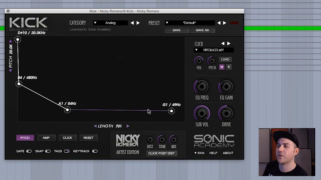Select the B4 / 480Hz envelope node
This screenshot has width=321, height=180.
click(19, 84)
